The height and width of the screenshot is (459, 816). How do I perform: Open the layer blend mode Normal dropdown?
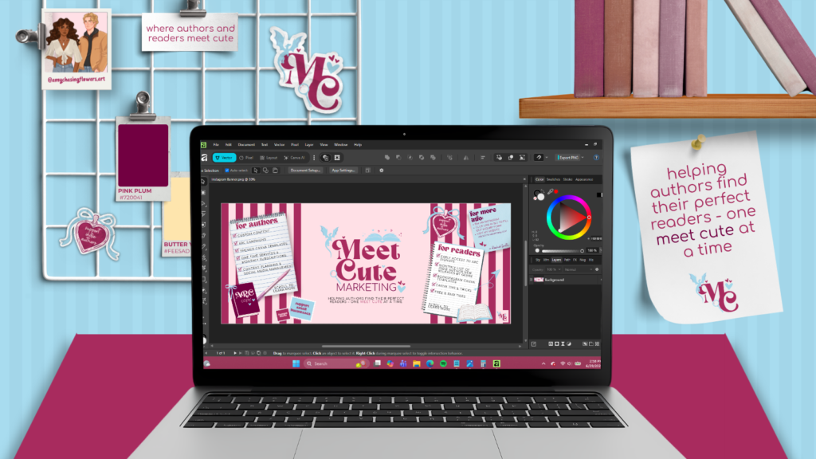[x=578, y=269]
